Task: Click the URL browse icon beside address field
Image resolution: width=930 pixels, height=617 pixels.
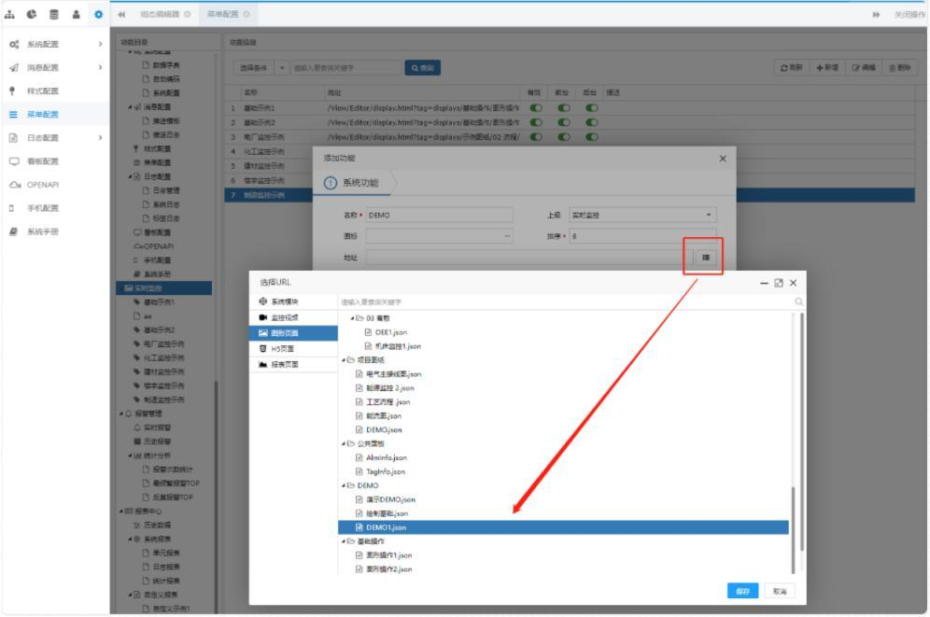Action: pyautogui.click(x=705, y=258)
